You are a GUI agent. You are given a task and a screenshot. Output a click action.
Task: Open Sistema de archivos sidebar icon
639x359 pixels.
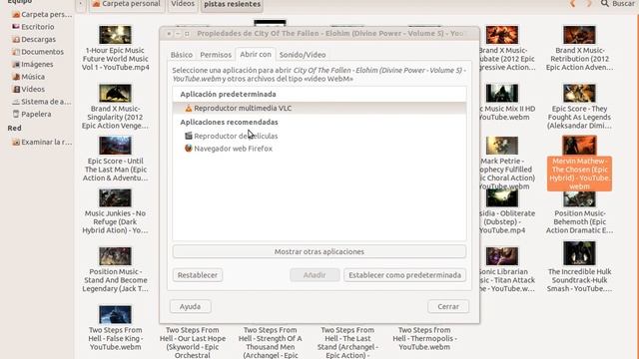(16, 102)
